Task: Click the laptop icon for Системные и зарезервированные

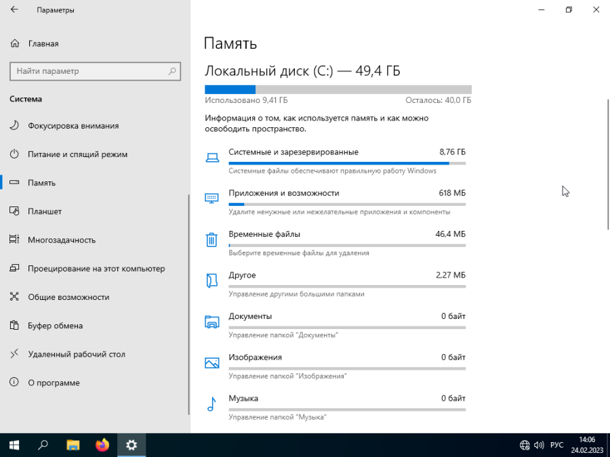Action: (212, 158)
